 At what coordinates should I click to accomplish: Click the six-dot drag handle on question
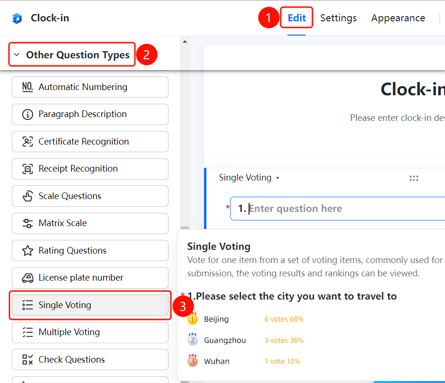414,178
